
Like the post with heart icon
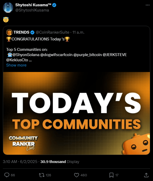[76, 175]
